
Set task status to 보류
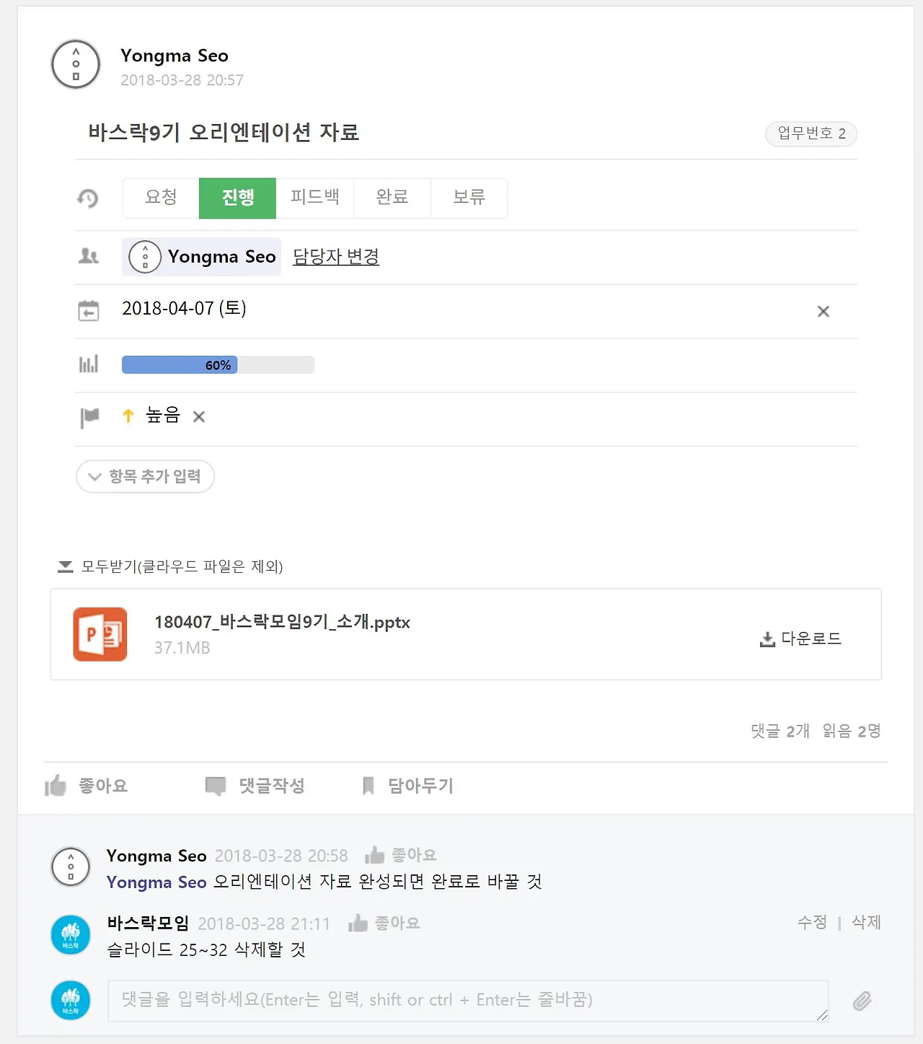coord(469,198)
